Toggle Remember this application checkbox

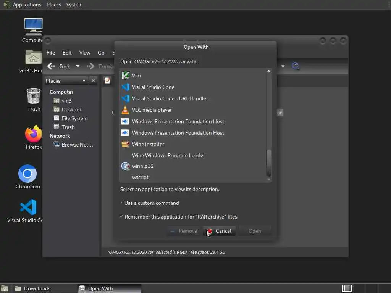(x=121, y=217)
